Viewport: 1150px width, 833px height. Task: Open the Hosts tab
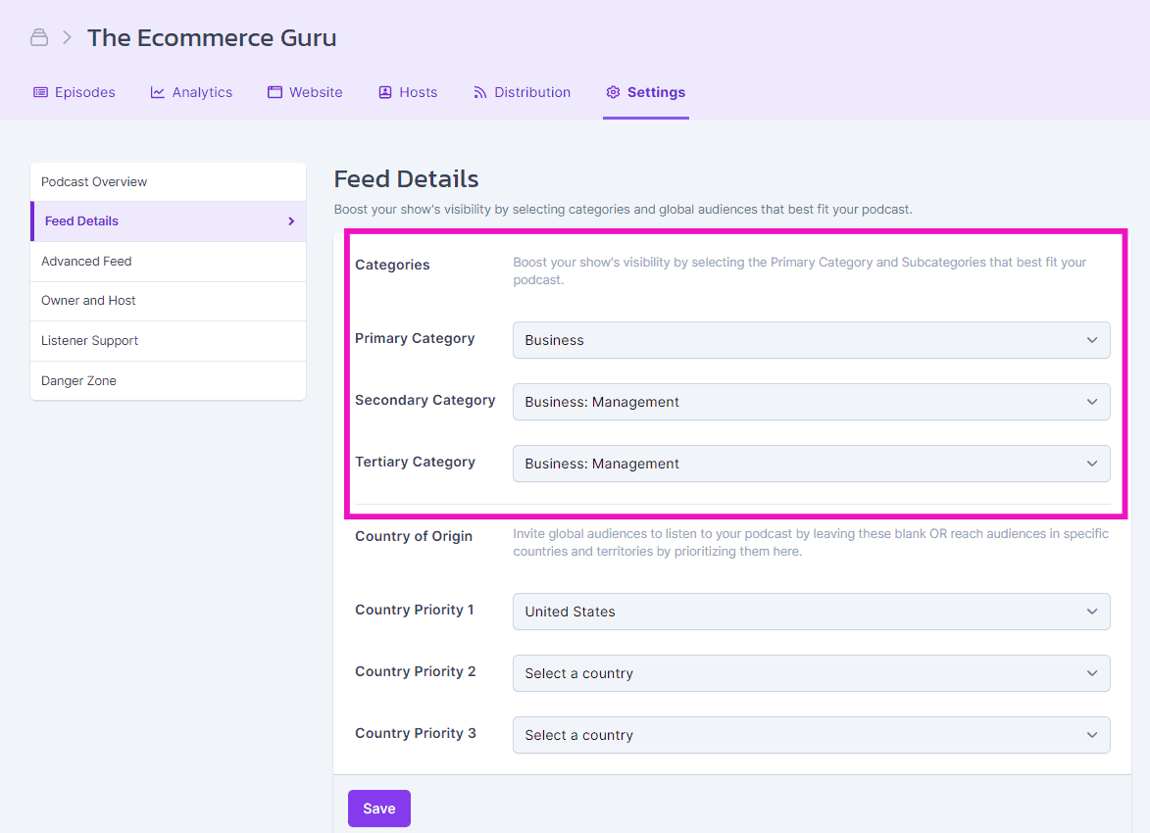pos(408,92)
